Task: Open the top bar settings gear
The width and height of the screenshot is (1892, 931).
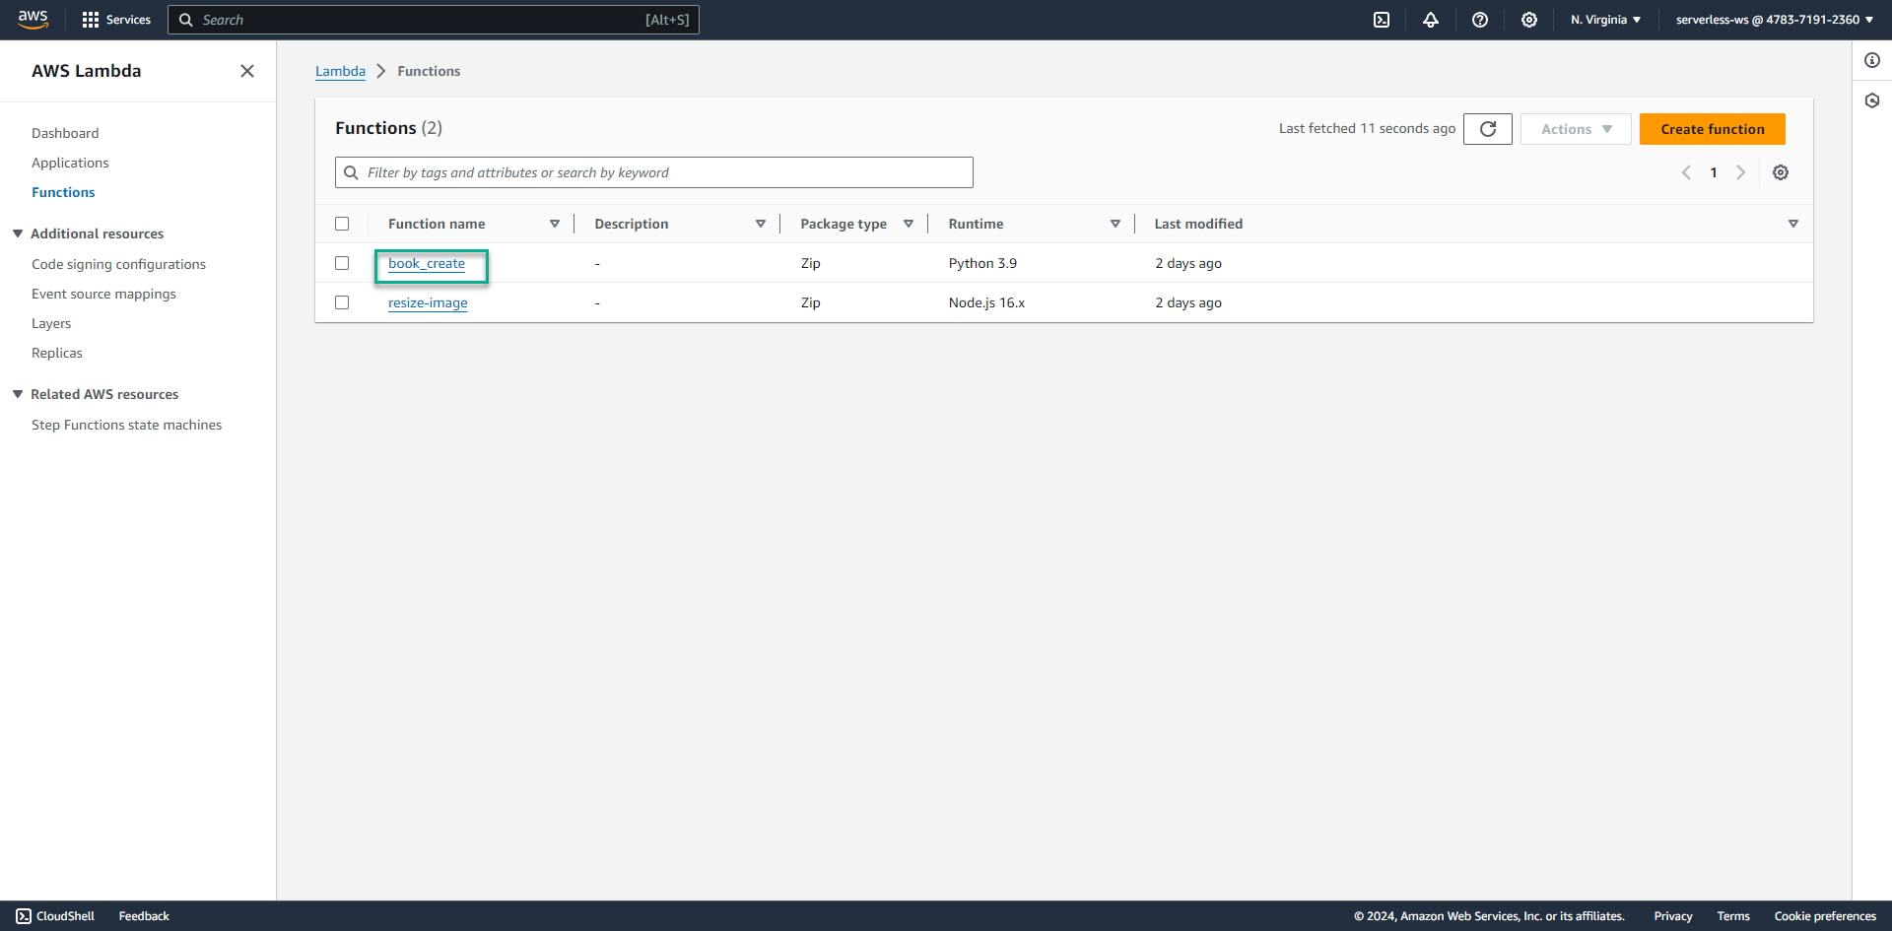Action: pos(1529,20)
